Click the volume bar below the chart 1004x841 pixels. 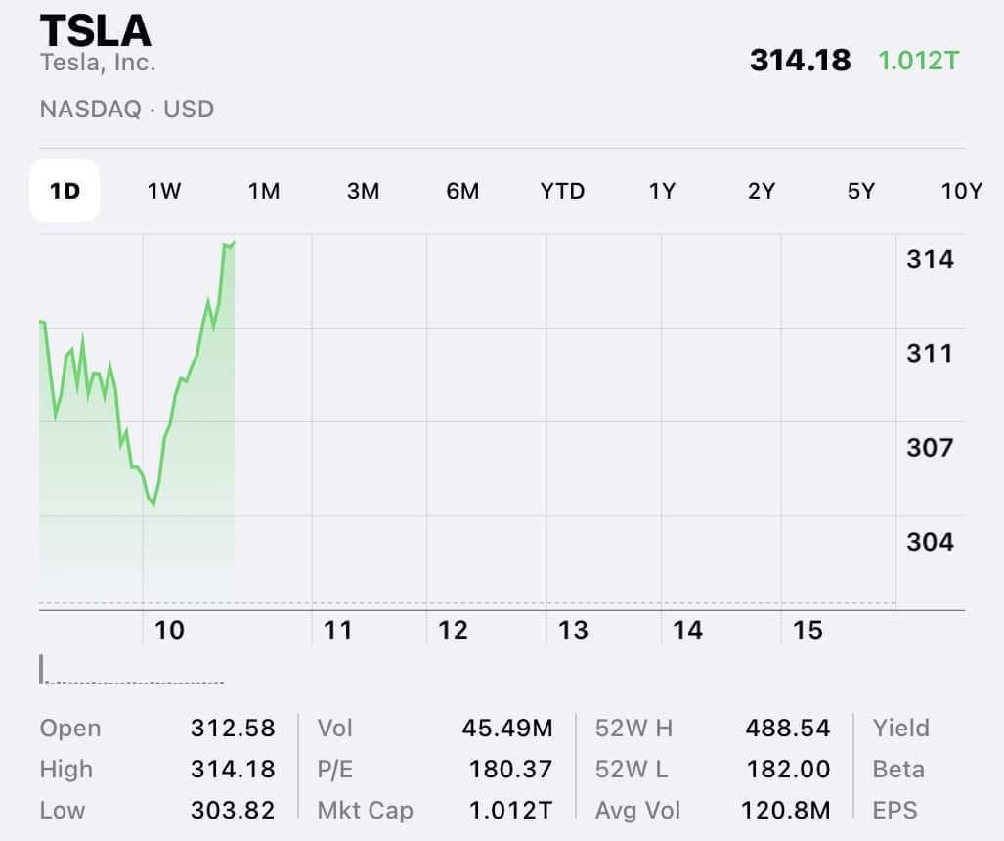[42, 670]
